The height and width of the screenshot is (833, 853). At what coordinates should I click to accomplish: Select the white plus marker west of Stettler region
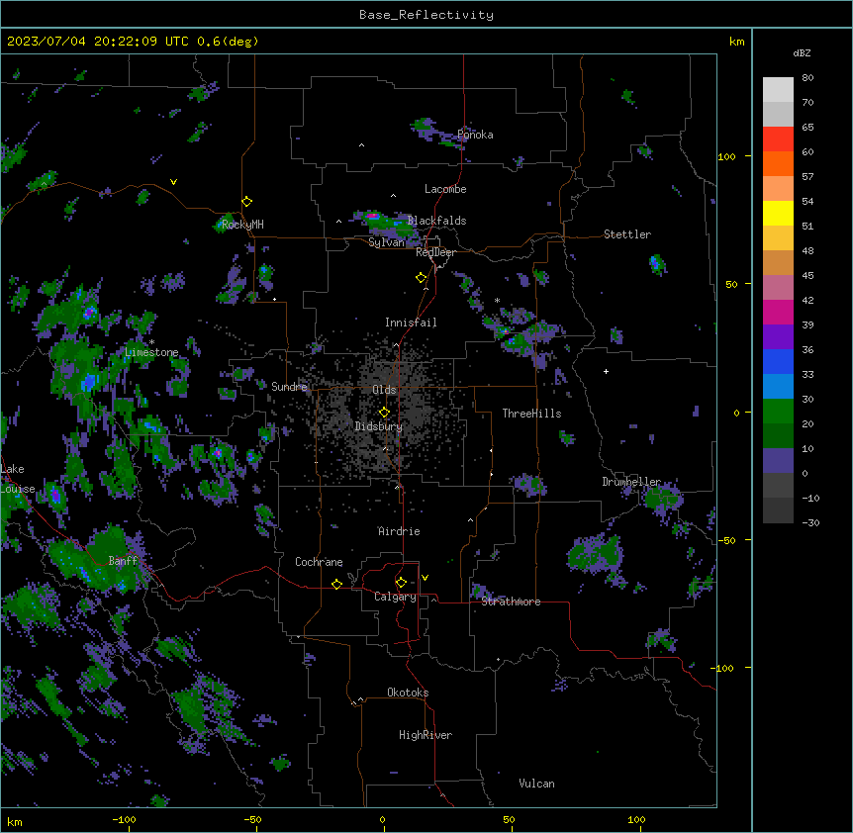[x=606, y=371]
